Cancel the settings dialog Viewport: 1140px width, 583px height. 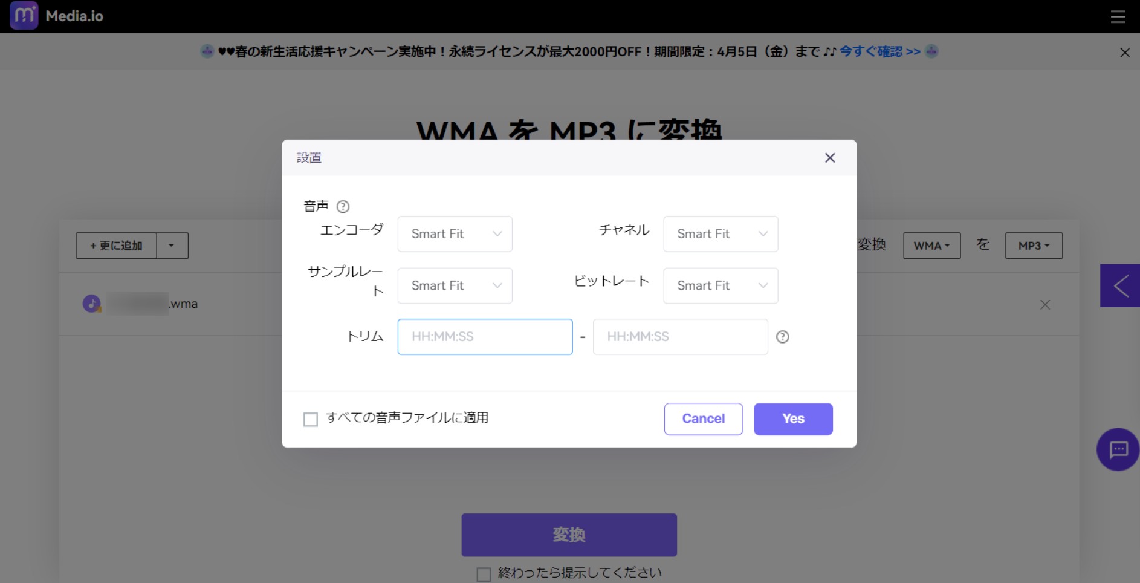click(703, 419)
